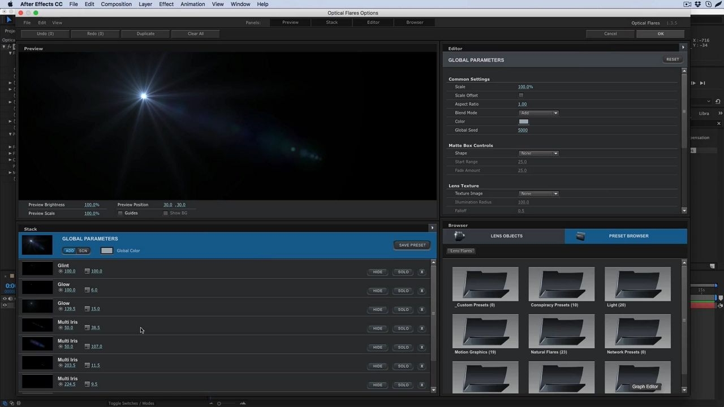This screenshot has height=407, width=724.
Task: Click the brightness star icon in Multi Iris 203.5 row
Action: point(61,365)
